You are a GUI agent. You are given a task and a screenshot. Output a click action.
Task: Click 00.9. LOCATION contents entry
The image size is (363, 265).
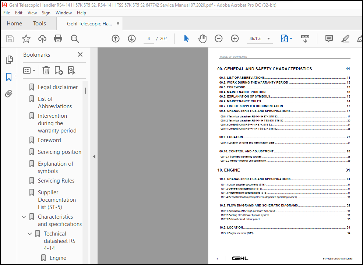pyautogui.click(x=285, y=137)
